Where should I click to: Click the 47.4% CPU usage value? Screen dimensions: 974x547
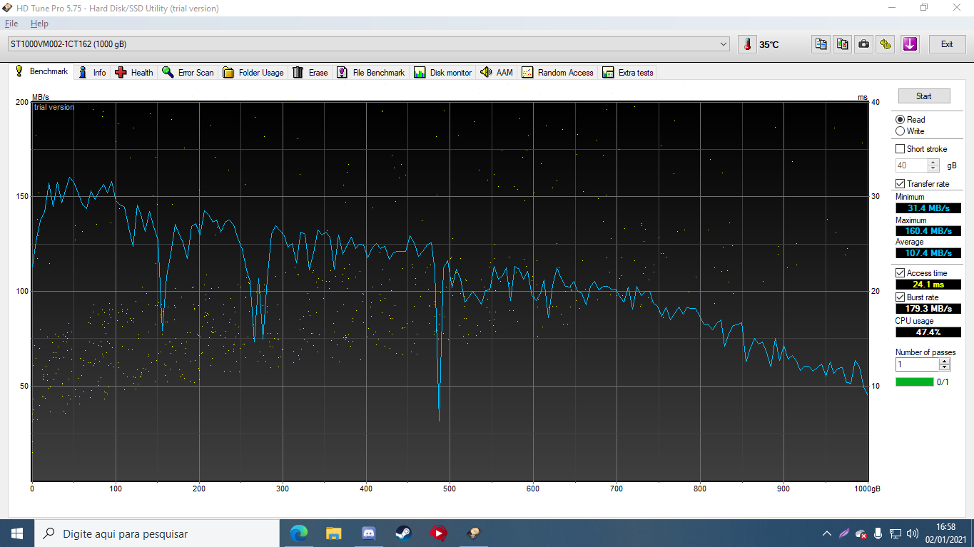928,332
